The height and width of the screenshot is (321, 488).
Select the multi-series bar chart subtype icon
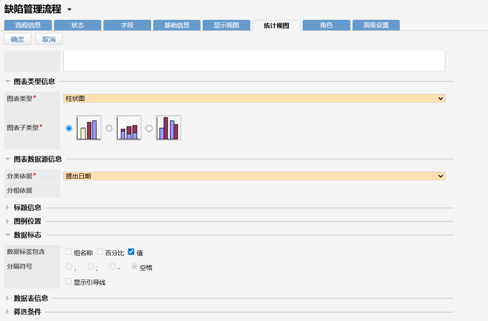point(168,128)
